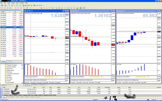The image size is (162, 101).
Task: Toggle the chart Auto Scroll icon
Action: click(71, 8)
